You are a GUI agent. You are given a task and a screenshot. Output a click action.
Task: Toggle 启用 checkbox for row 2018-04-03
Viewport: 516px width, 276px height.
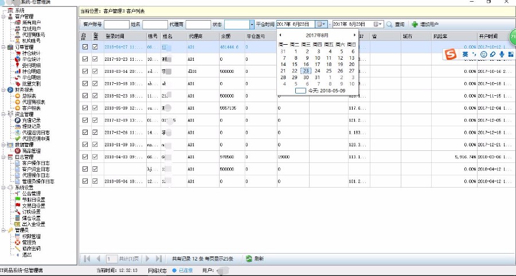pyautogui.click(x=85, y=157)
